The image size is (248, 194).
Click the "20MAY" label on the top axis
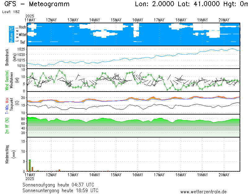pos(224,20)
